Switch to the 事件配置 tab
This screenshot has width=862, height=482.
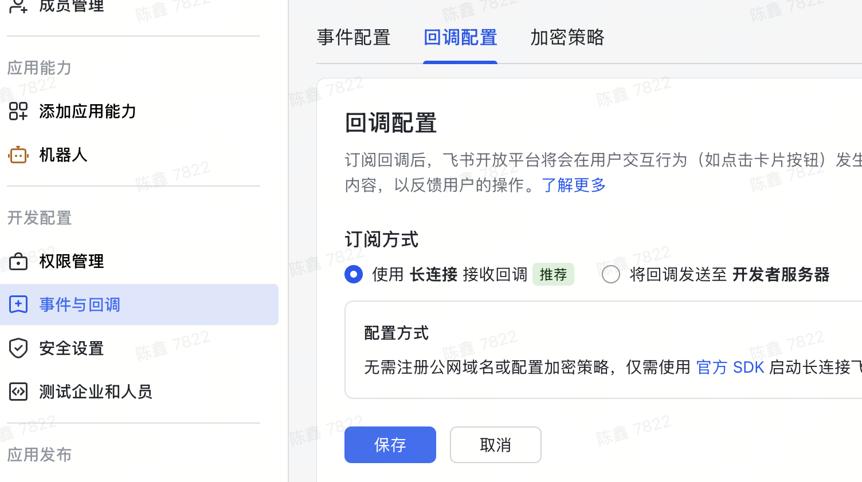[353, 37]
